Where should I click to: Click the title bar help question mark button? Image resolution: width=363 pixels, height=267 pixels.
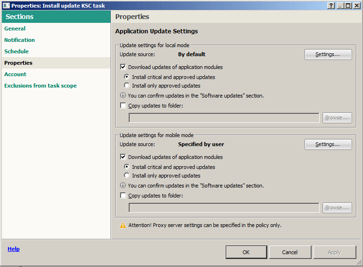pyautogui.click(x=331, y=6)
